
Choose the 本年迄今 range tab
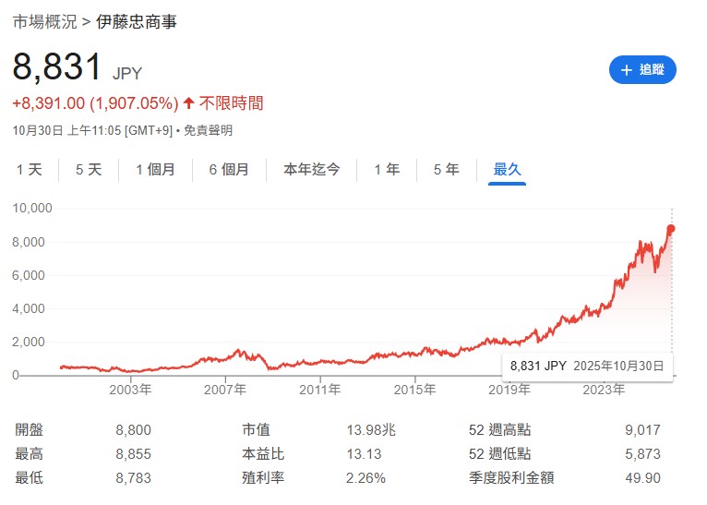[x=312, y=170]
